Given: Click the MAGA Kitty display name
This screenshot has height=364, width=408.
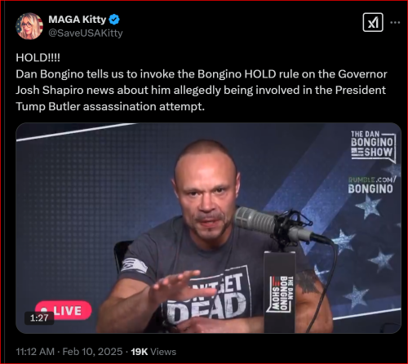Looking at the screenshot, I should [x=78, y=20].
